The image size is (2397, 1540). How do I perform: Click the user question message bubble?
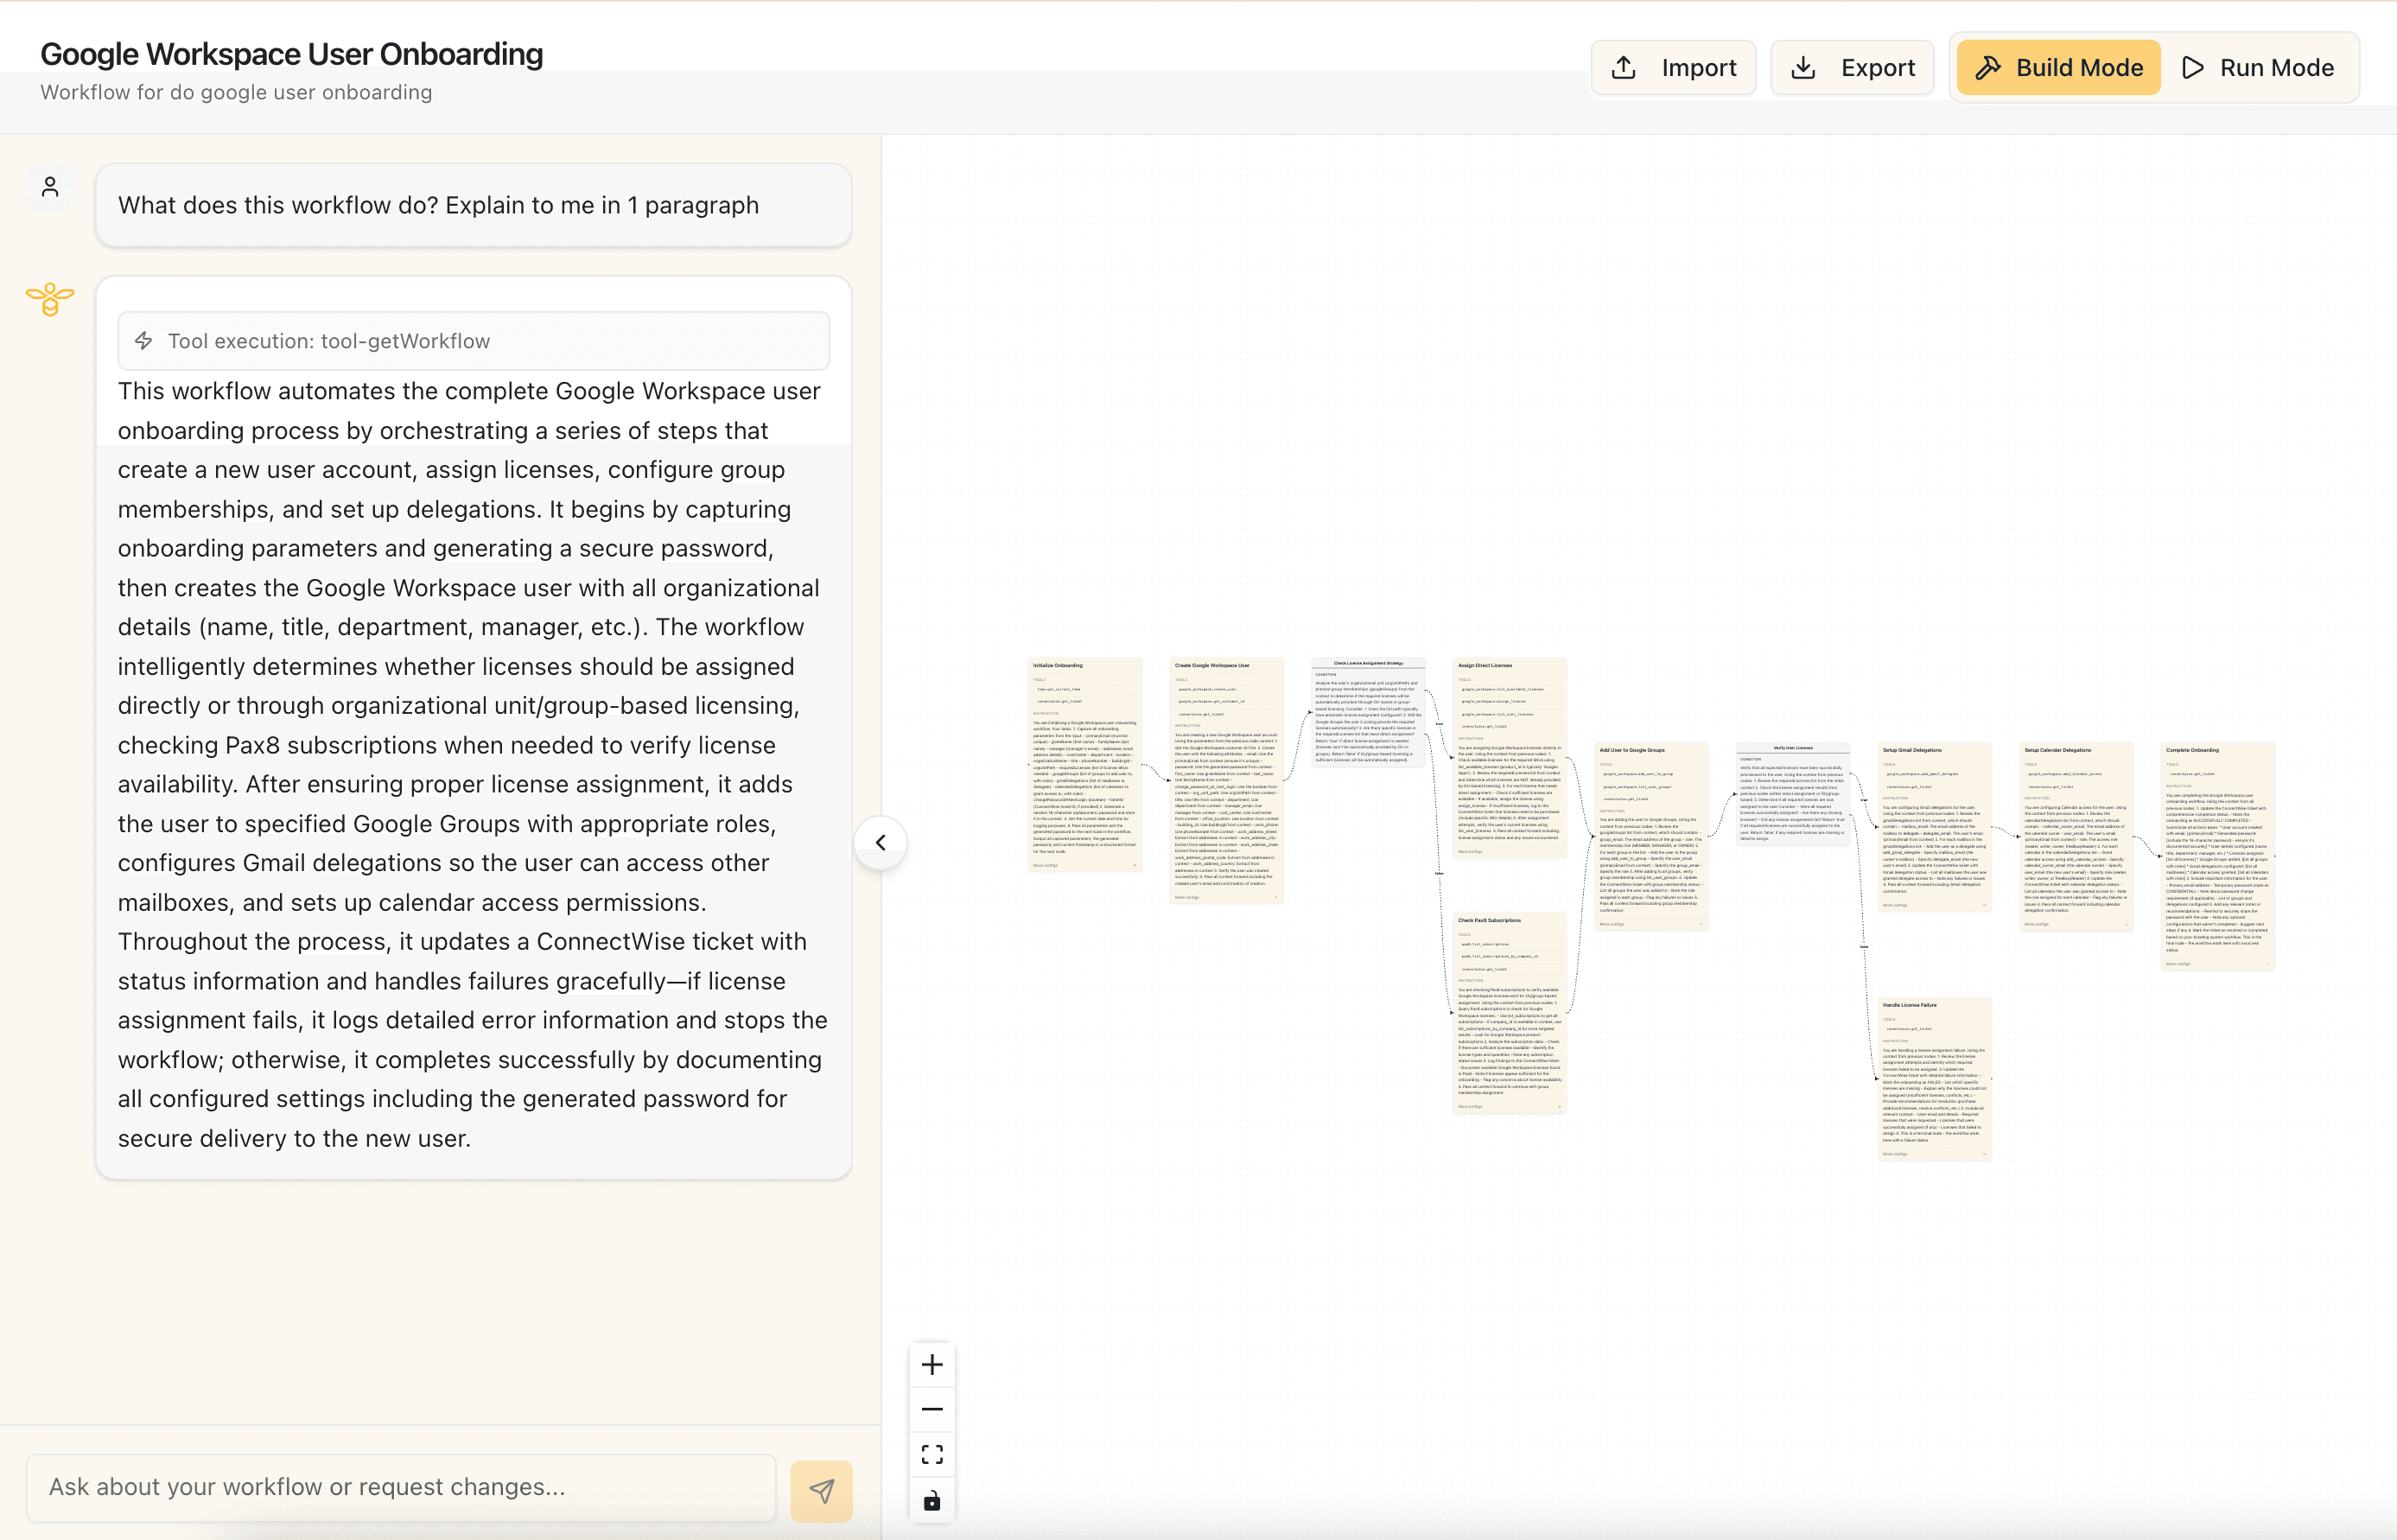474,205
